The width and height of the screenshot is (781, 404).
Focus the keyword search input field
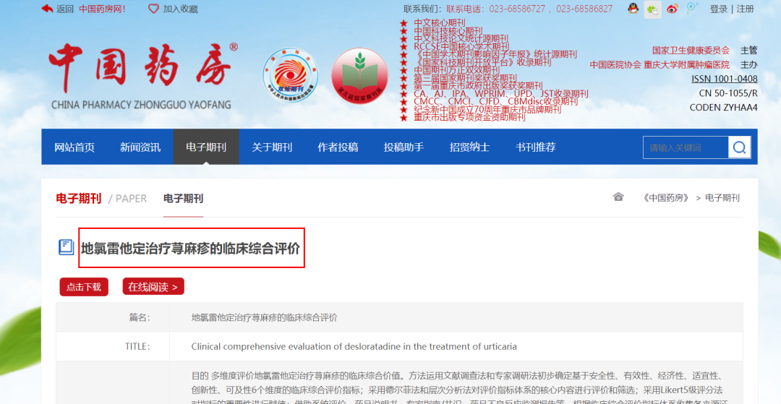pos(686,147)
